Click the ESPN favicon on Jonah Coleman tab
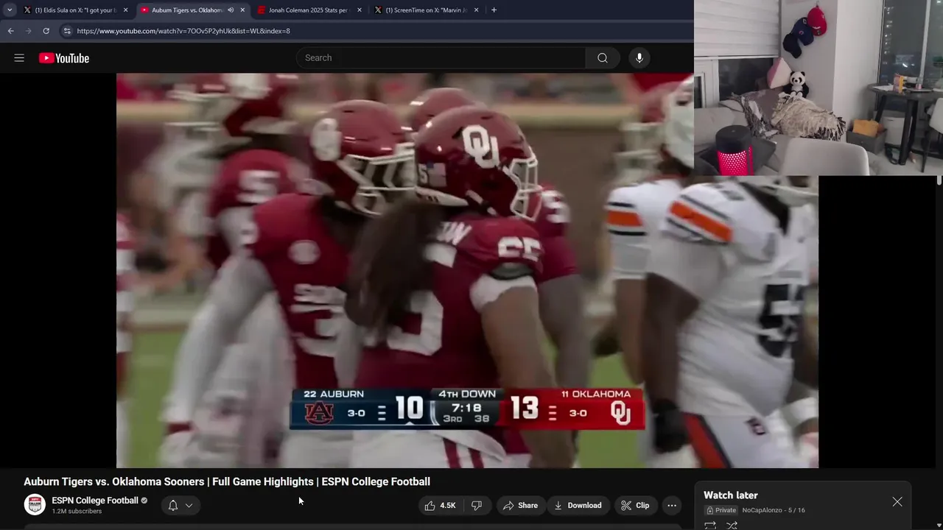 262,10
